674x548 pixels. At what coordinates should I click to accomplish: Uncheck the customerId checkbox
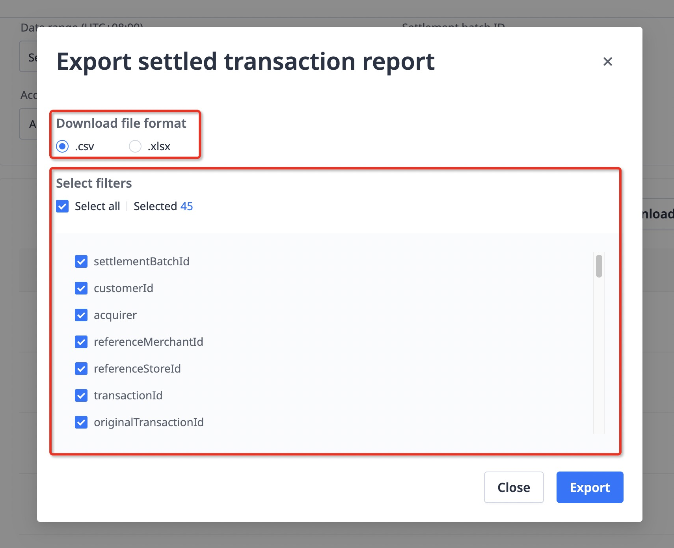click(81, 288)
